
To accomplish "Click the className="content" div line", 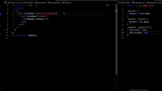I will 34,16.
